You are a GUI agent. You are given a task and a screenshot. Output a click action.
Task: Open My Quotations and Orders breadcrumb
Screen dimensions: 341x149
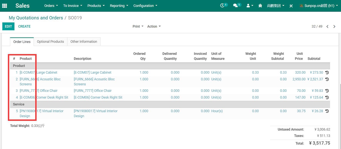36,18
